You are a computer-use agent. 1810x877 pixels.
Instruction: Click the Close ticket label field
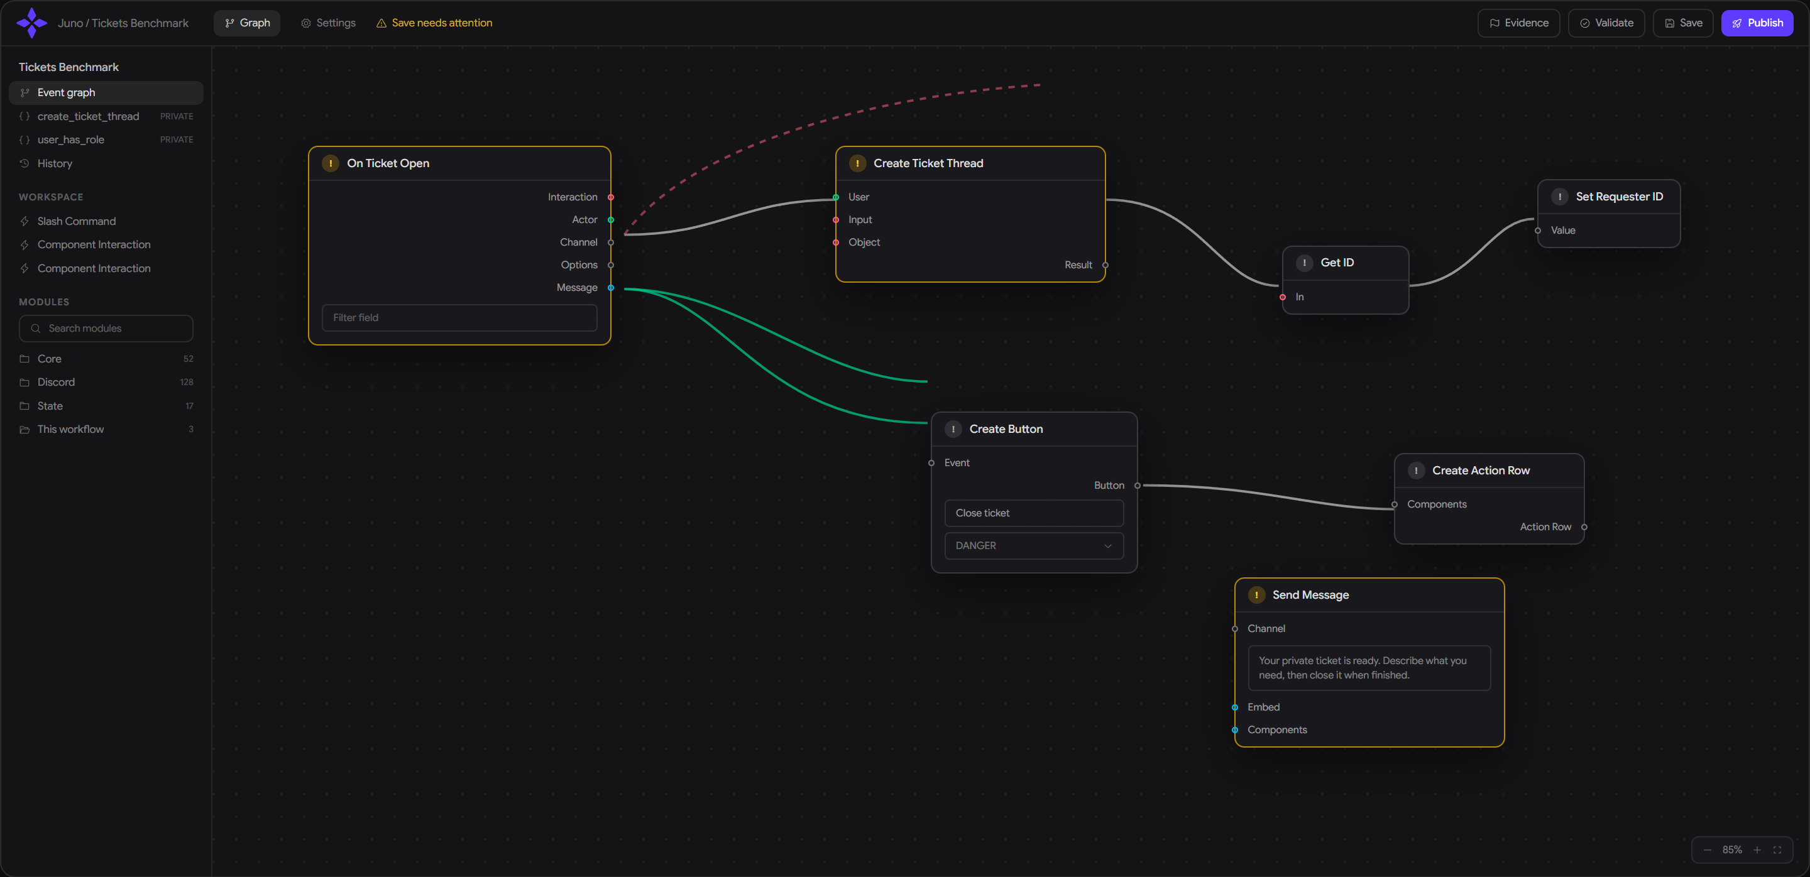[x=1034, y=513]
